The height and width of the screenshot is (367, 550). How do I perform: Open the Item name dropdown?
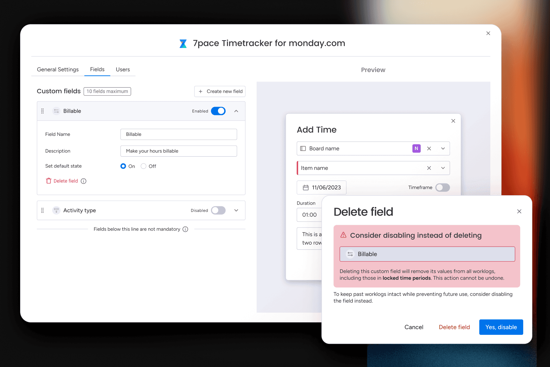443,168
